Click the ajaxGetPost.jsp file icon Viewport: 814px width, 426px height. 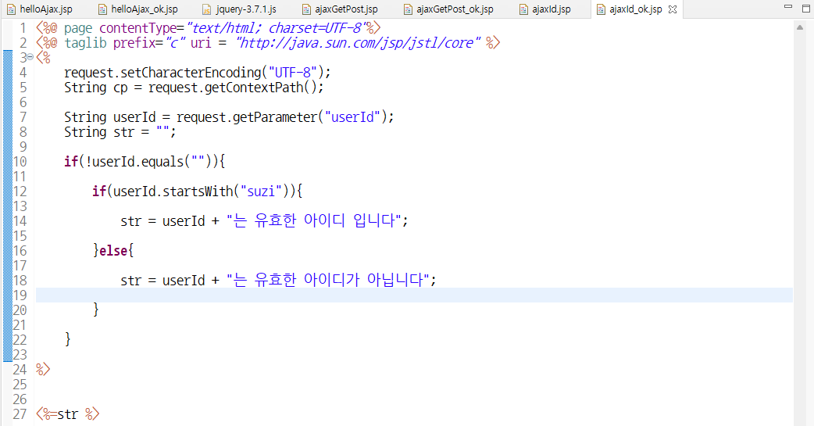(306, 9)
